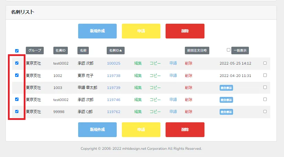
Task: Click the 社員ID value 1003
Action: pyautogui.click(x=57, y=88)
